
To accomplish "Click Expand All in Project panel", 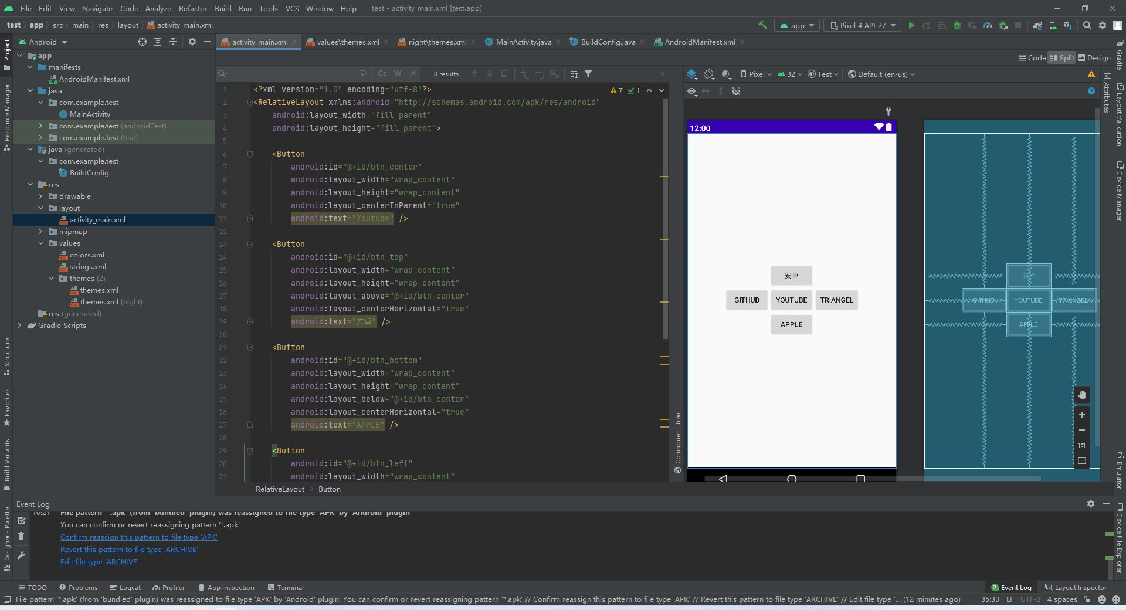I will 158,42.
